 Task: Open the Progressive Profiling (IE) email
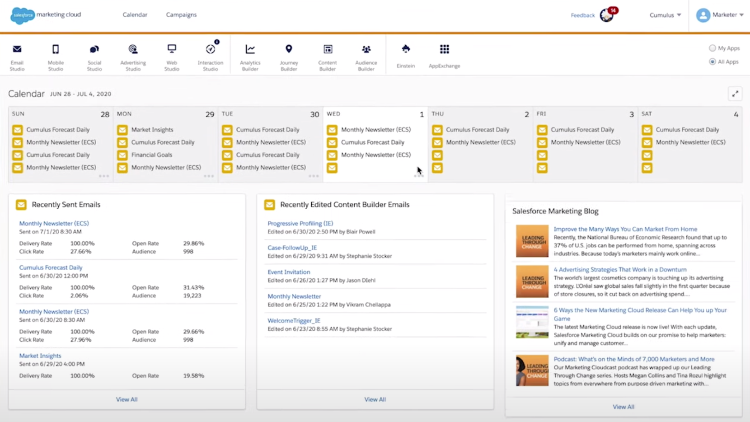tap(300, 223)
